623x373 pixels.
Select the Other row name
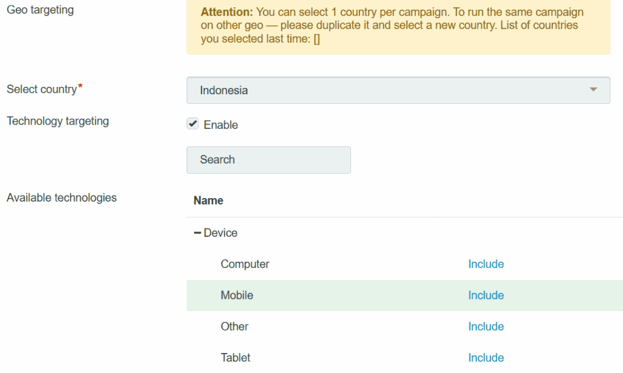click(234, 327)
